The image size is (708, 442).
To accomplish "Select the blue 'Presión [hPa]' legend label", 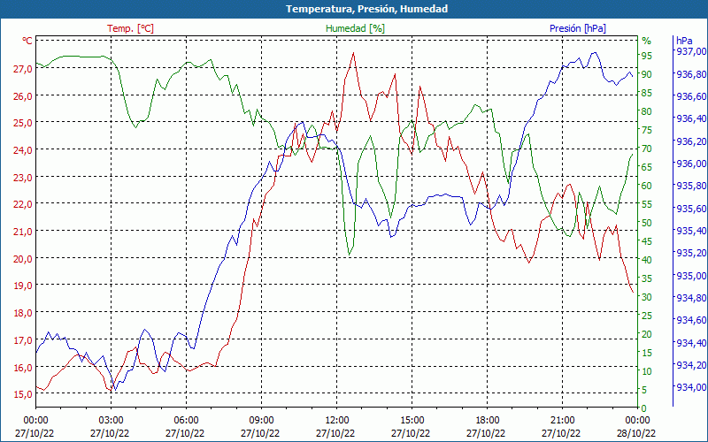I will (x=578, y=28).
